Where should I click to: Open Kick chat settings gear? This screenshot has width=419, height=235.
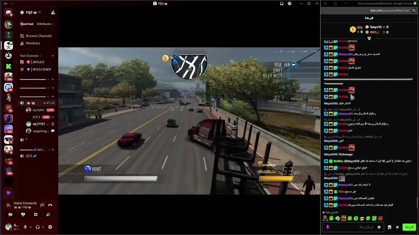(397, 227)
